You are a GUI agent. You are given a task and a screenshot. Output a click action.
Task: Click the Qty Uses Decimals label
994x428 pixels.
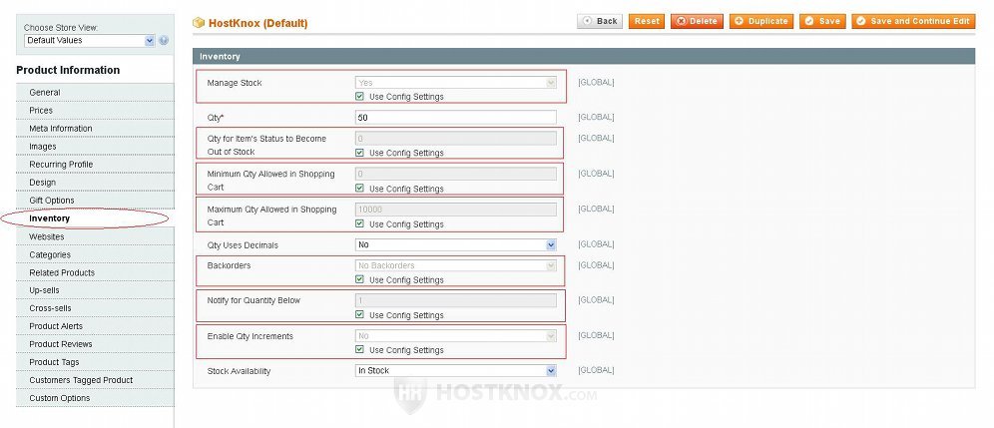coord(243,245)
